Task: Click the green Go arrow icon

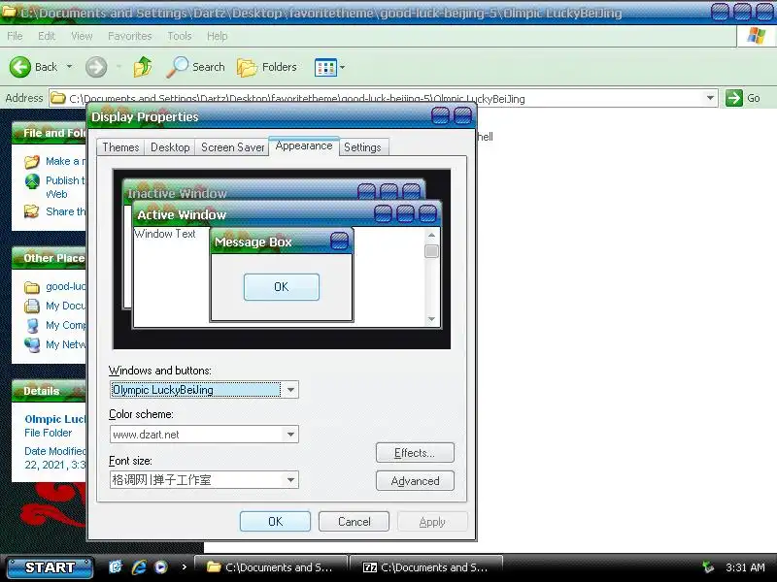Action: (x=734, y=98)
